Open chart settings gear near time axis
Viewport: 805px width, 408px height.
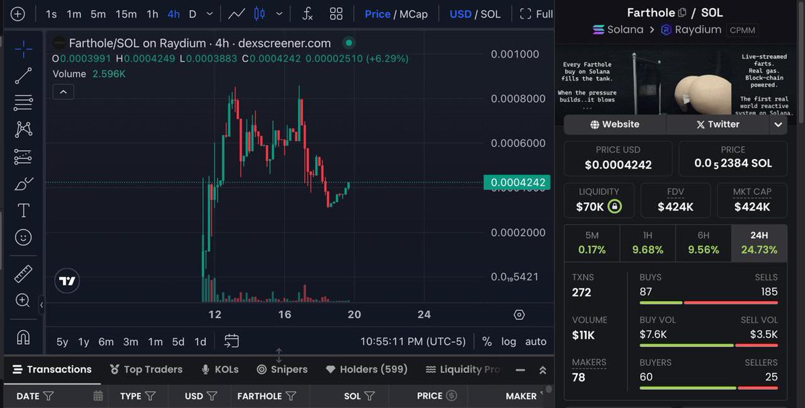(519, 315)
